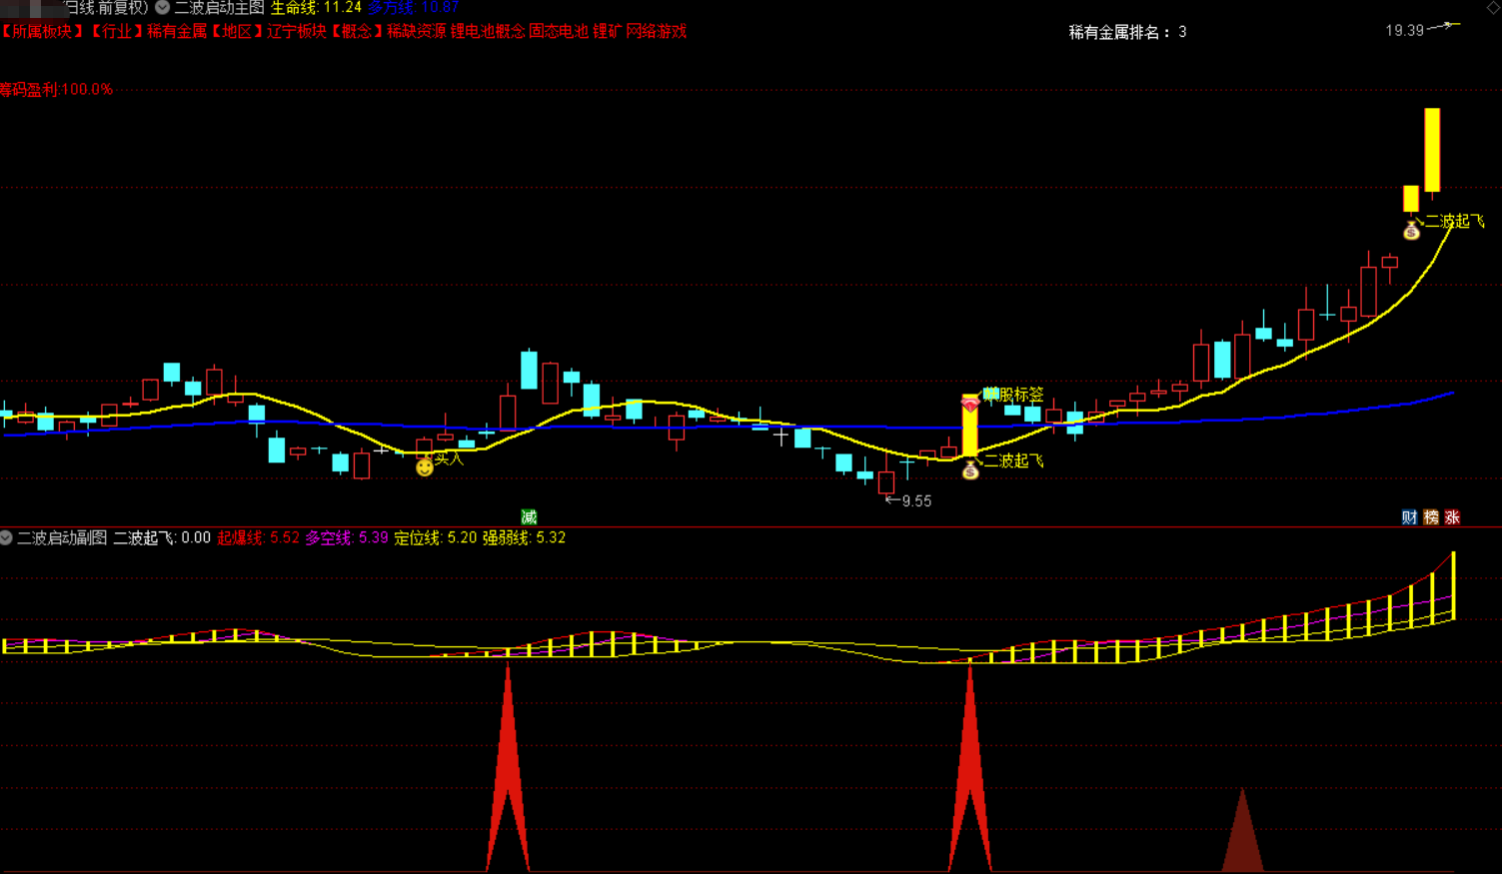Click the blue 财 icon
The height and width of the screenshot is (874, 1502).
click(1409, 516)
